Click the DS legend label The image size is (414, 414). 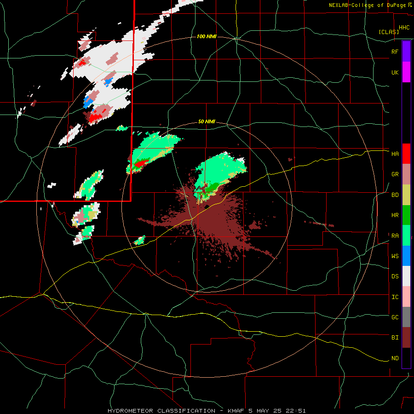395,276
